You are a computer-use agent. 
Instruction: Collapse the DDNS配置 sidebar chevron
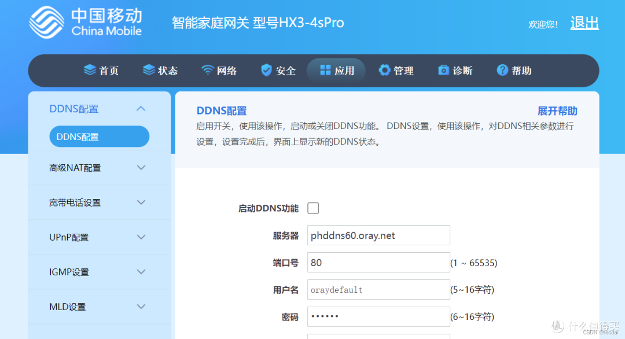point(141,109)
